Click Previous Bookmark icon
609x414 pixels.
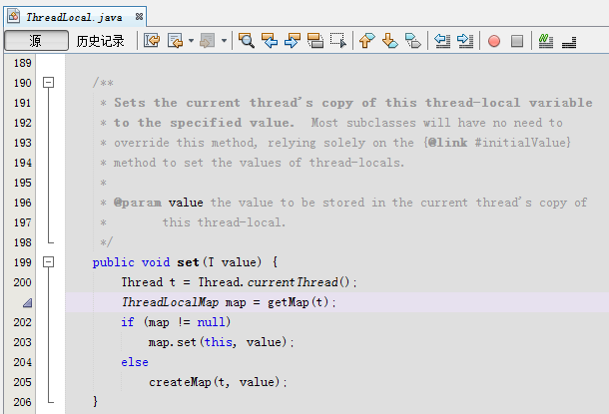(x=367, y=40)
